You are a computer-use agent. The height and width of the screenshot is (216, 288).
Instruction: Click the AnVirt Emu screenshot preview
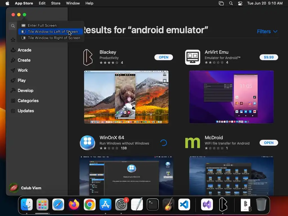tap(231, 97)
